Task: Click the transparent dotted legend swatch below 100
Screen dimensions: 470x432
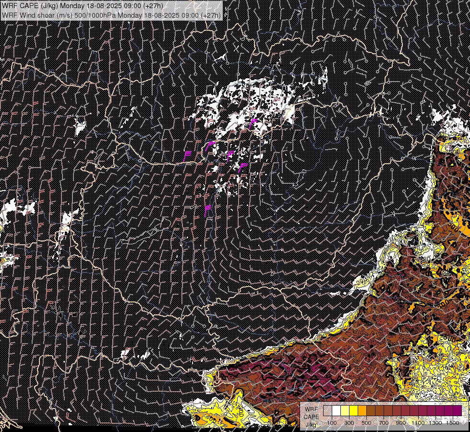Action: [327, 410]
